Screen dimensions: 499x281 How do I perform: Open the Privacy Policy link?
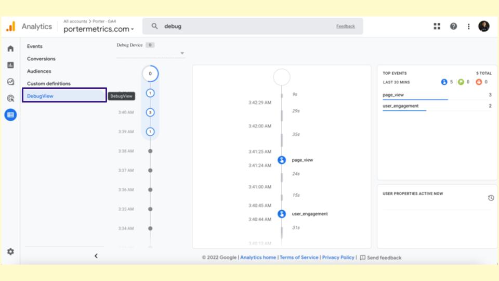(x=338, y=258)
